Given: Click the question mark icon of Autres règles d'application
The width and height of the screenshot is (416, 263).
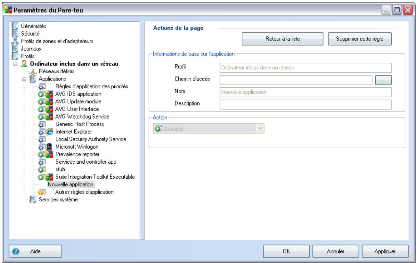Looking at the screenshot, I should point(42,192).
